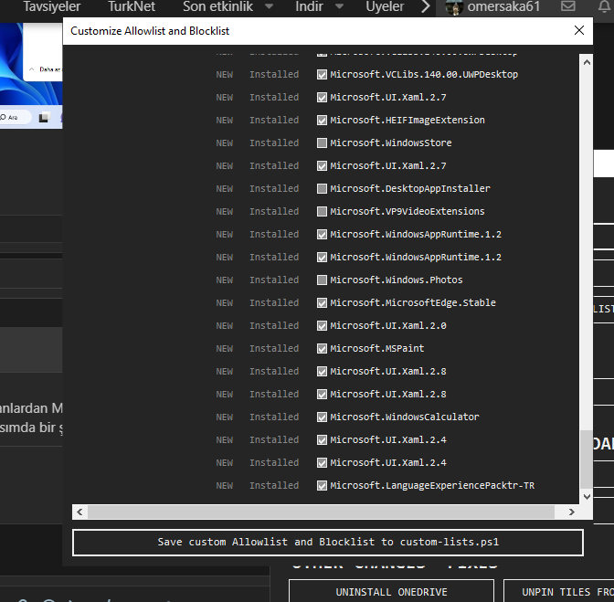Open the Son etkinlik menu item

tap(217, 6)
